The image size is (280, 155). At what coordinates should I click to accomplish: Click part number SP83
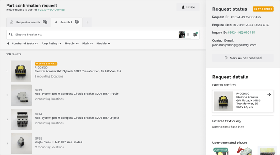coord(38,90)
